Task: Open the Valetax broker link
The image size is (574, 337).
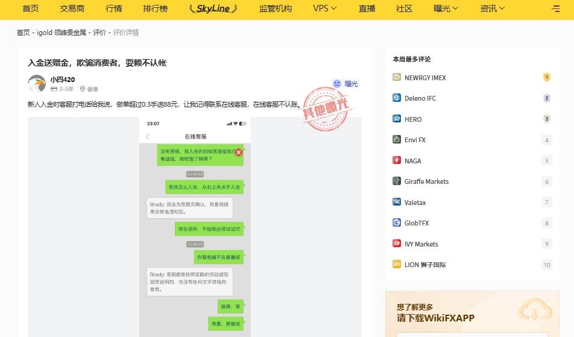Action: (415, 203)
